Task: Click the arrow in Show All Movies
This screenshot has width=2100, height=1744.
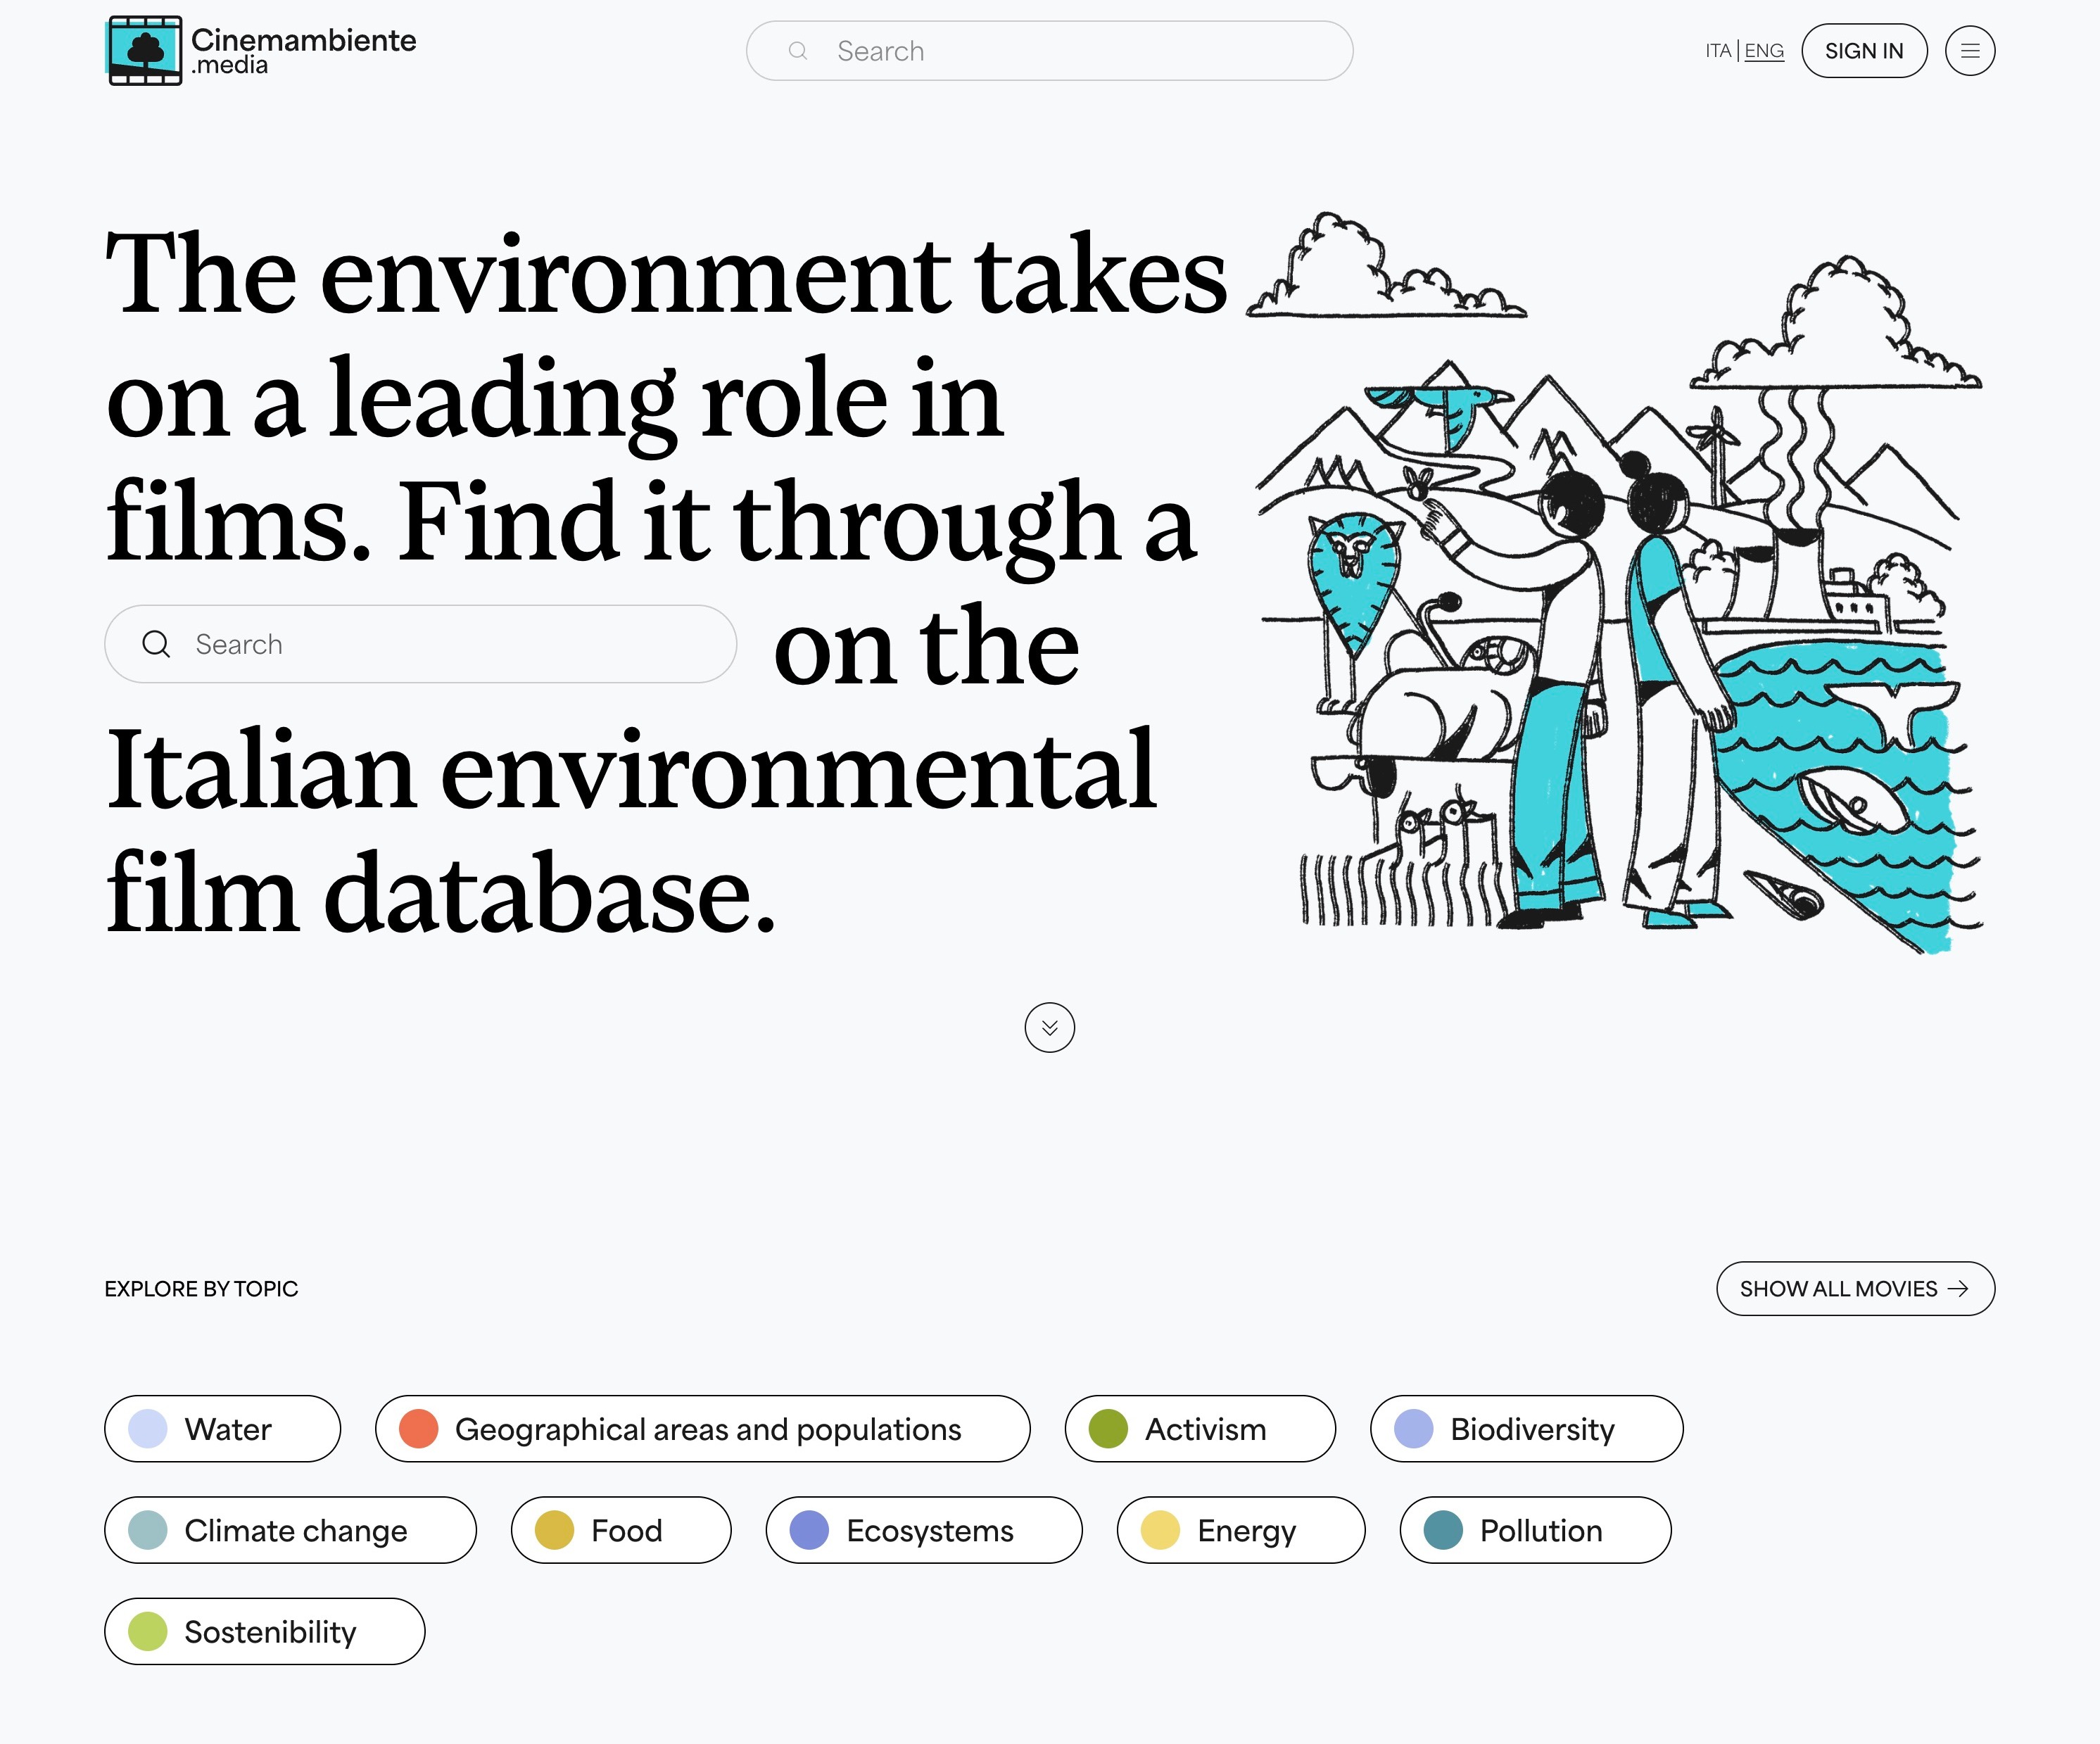Action: [1958, 1288]
